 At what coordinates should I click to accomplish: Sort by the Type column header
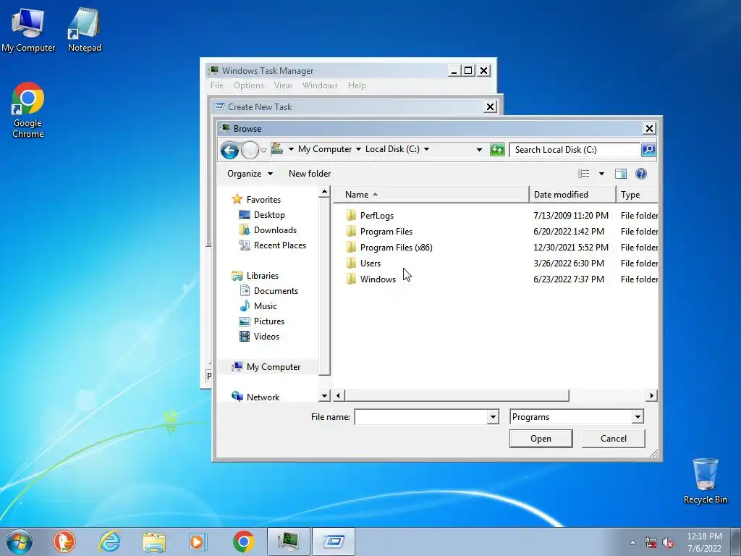pos(637,195)
